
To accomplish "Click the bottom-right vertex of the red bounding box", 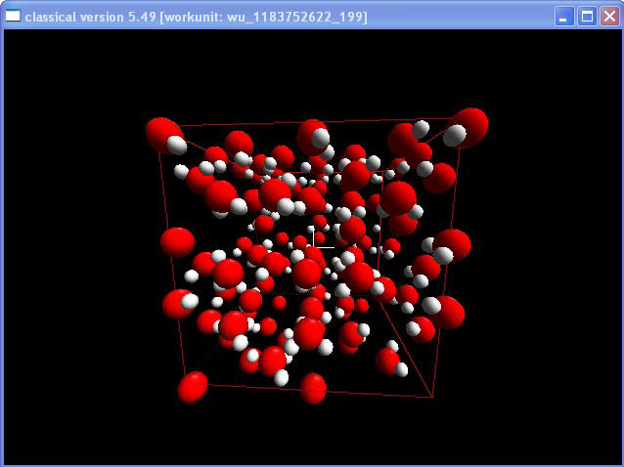I will (431, 397).
